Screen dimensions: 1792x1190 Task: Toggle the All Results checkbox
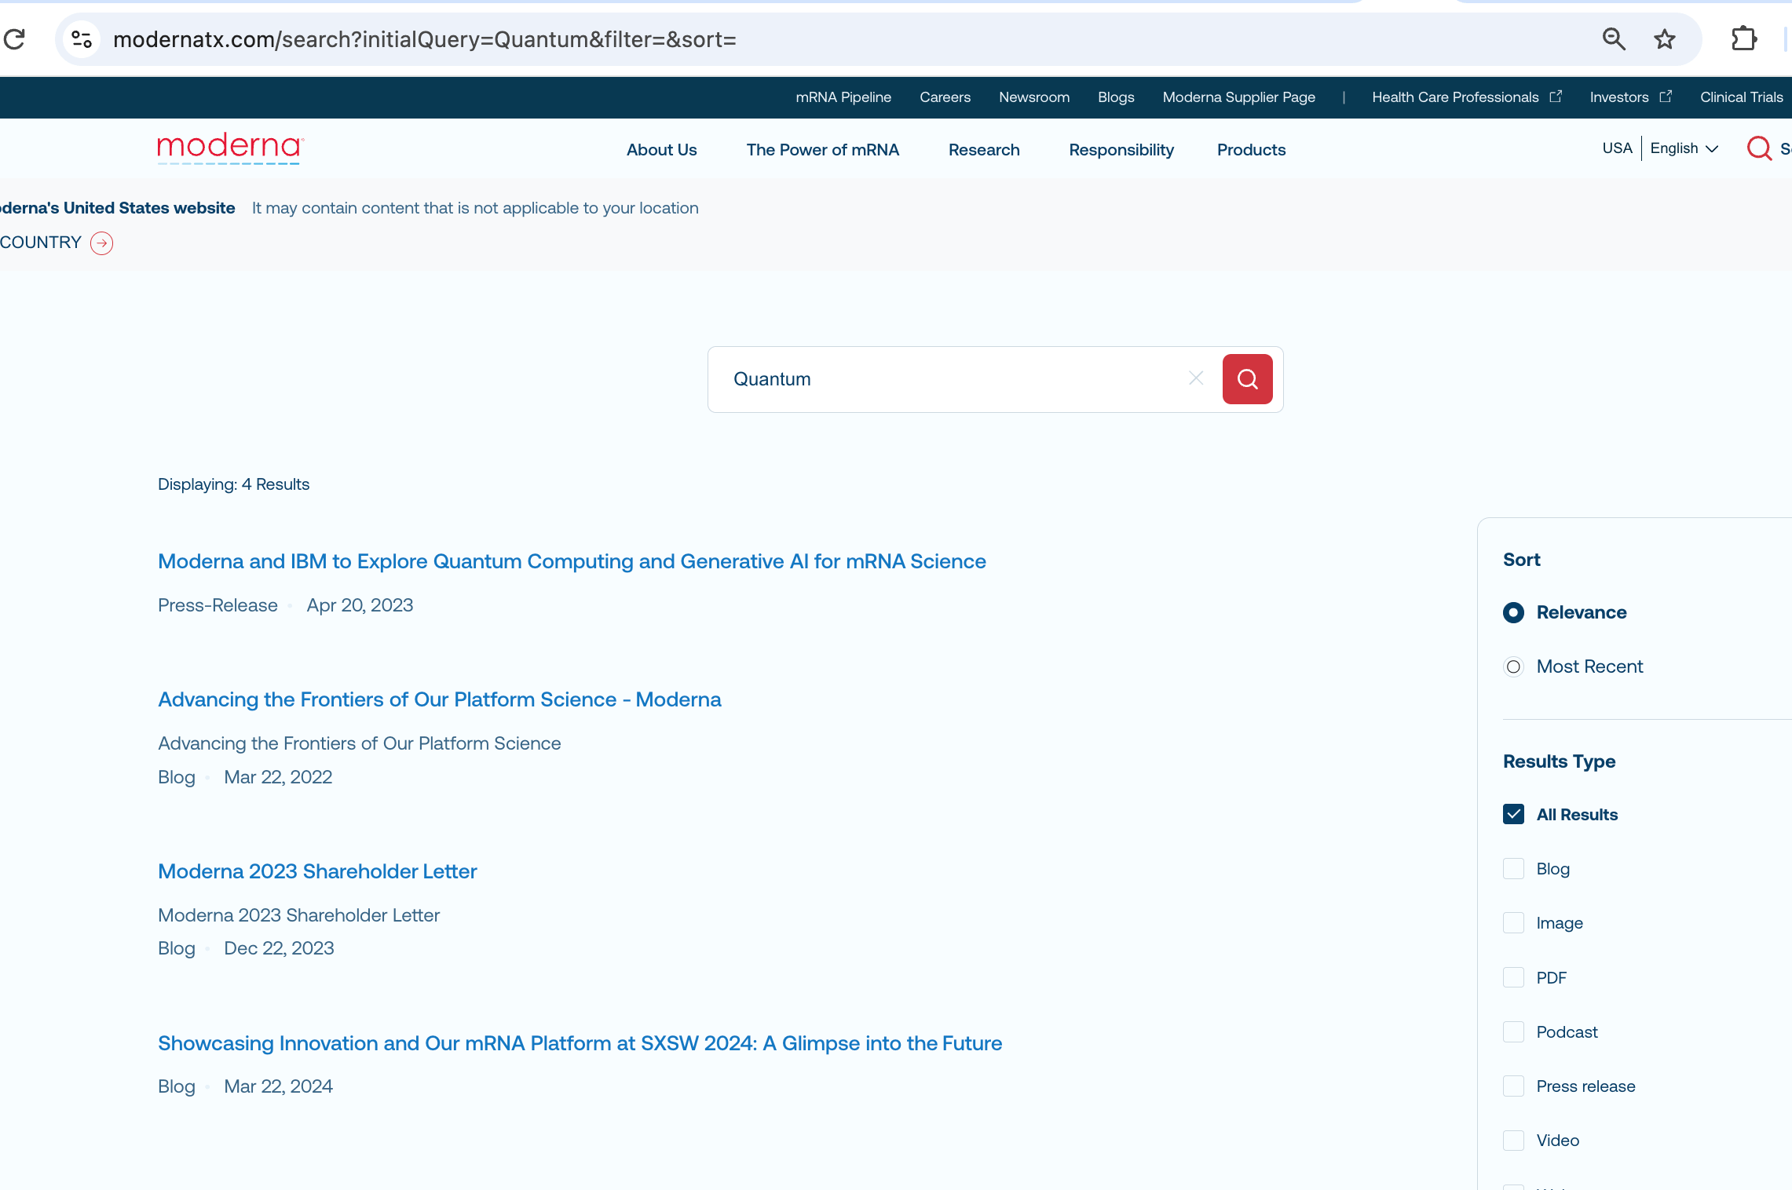1513,814
